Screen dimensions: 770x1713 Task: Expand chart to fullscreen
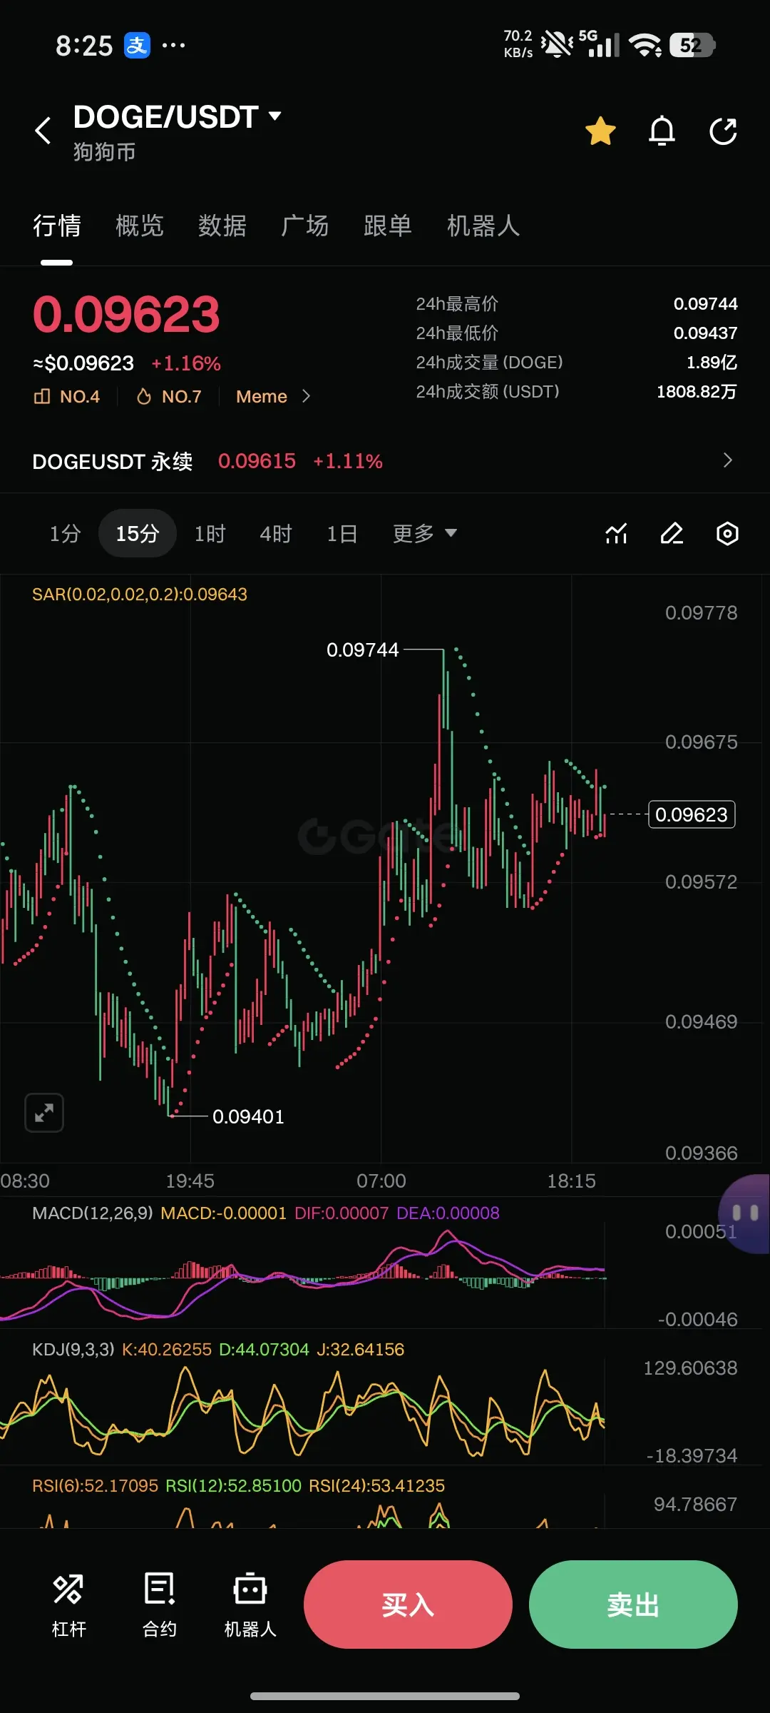[44, 1113]
